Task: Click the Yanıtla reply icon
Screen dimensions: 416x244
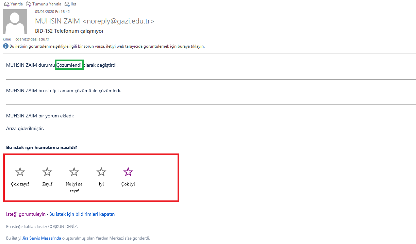Action: click(x=6, y=4)
